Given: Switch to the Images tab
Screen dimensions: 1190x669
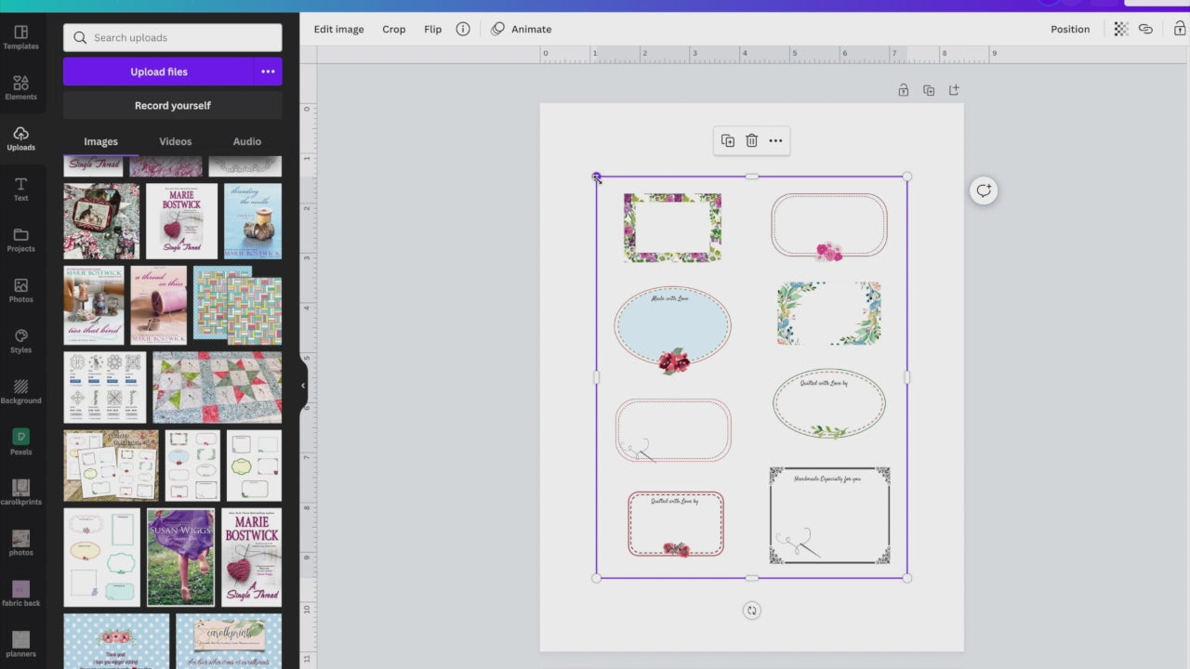Looking at the screenshot, I should tap(100, 141).
